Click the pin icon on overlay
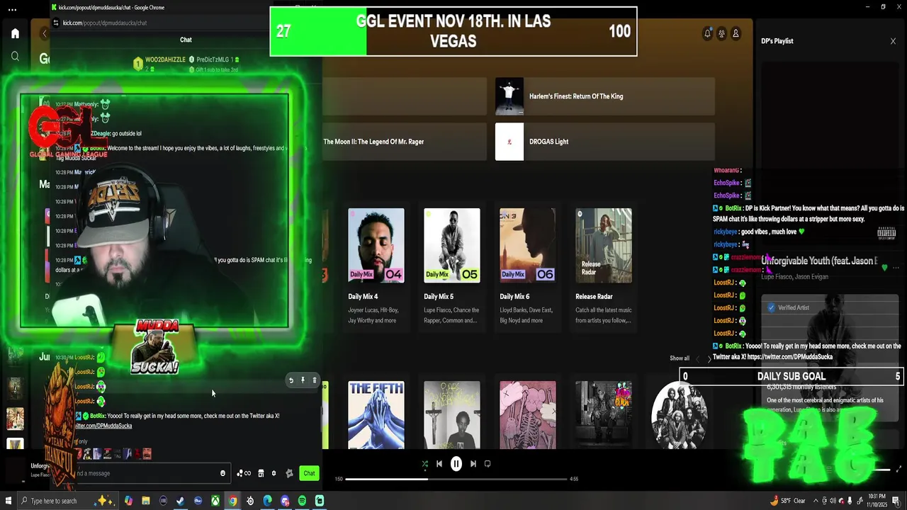907x510 pixels. click(x=303, y=380)
